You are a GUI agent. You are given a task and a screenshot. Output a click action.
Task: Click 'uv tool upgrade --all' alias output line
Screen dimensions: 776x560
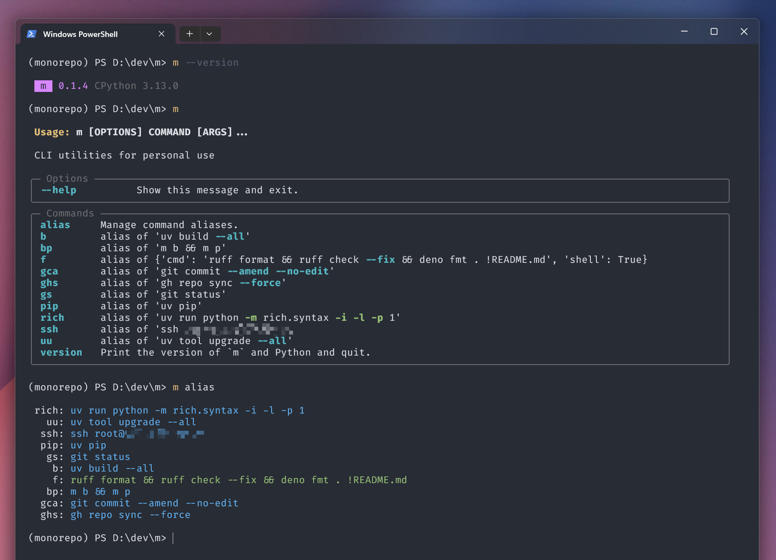click(133, 422)
